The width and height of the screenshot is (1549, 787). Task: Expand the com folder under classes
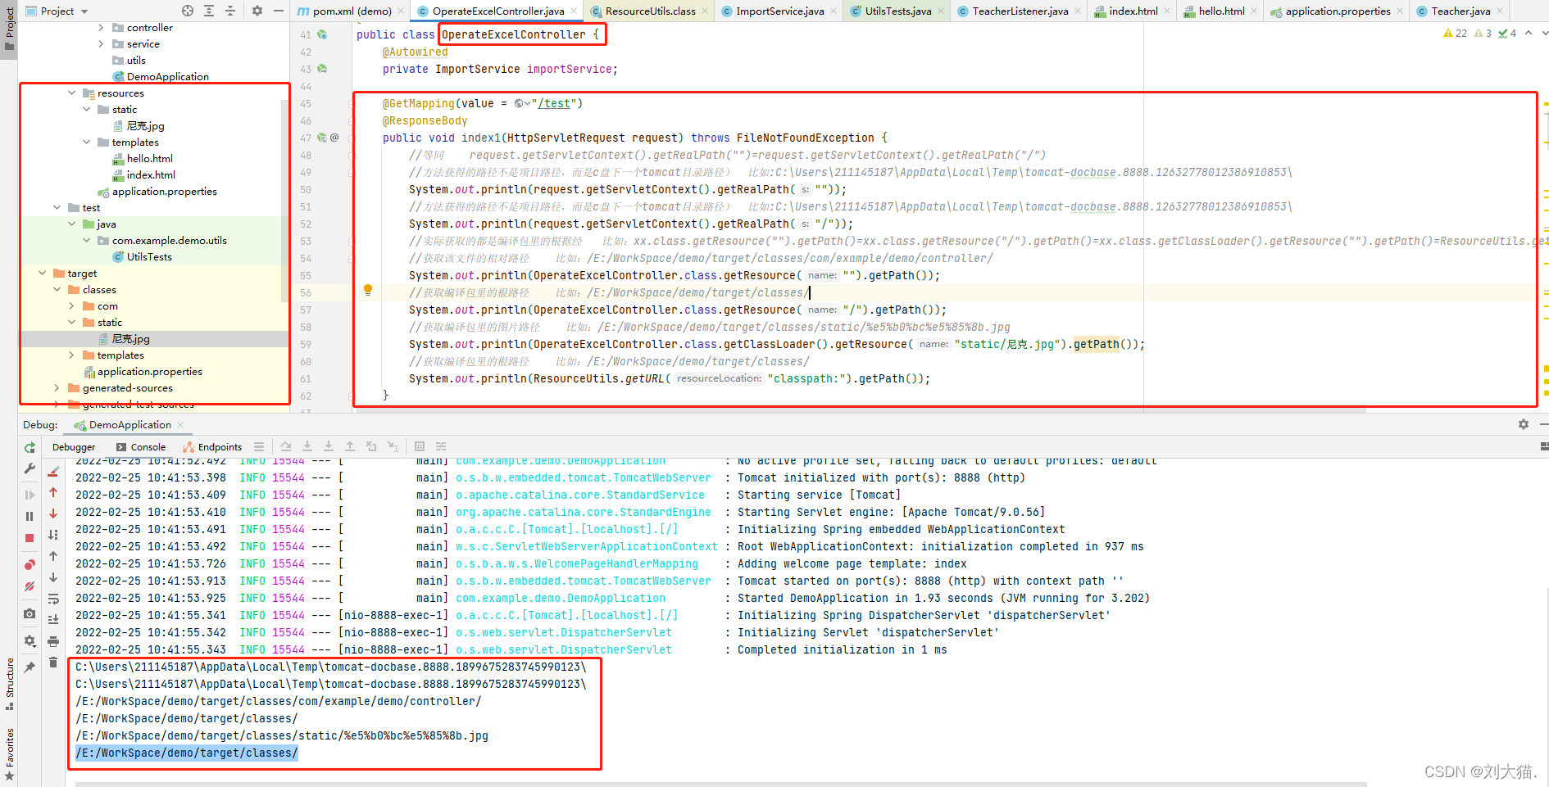tap(72, 305)
